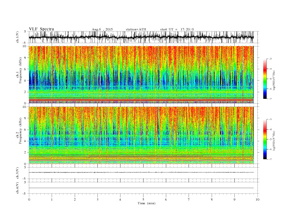Select the "Time (min)" axis label
Screen dimensions: 290x224
tap(146, 203)
